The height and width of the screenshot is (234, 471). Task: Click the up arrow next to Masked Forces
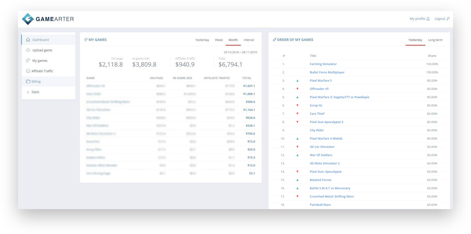tap(297, 180)
